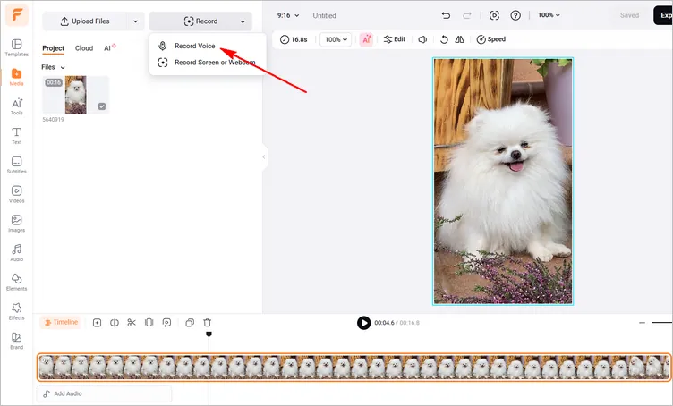The width and height of the screenshot is (673, 406).
Task: Click the rotate icon in the toolbar
Action: (444, 39)
